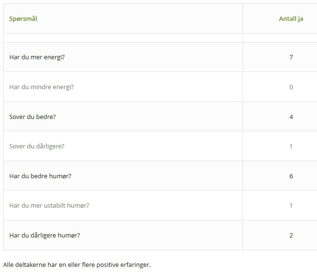
Task: Click the 'Alle deltakerne har en eller flere' sentence
Action: (49, 265)
